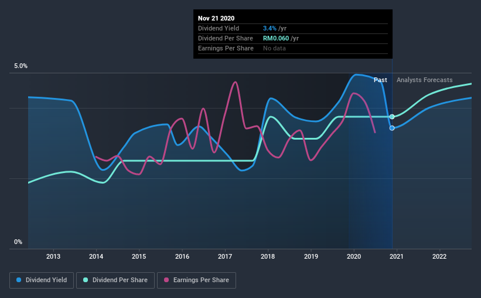This screenshot has width=481, height=298.
Task: Toggle the Dividend Per Share legend button
Action: [115, 280]
